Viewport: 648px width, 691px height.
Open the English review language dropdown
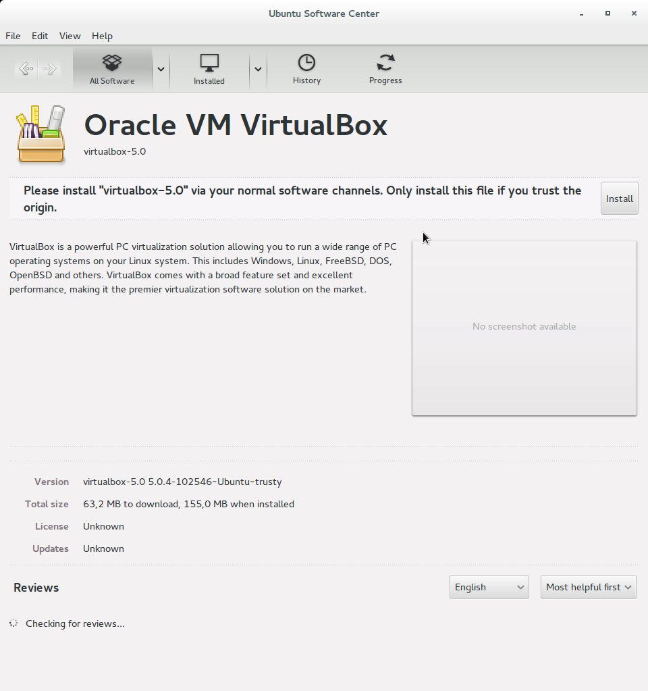(x=489, y=587)
